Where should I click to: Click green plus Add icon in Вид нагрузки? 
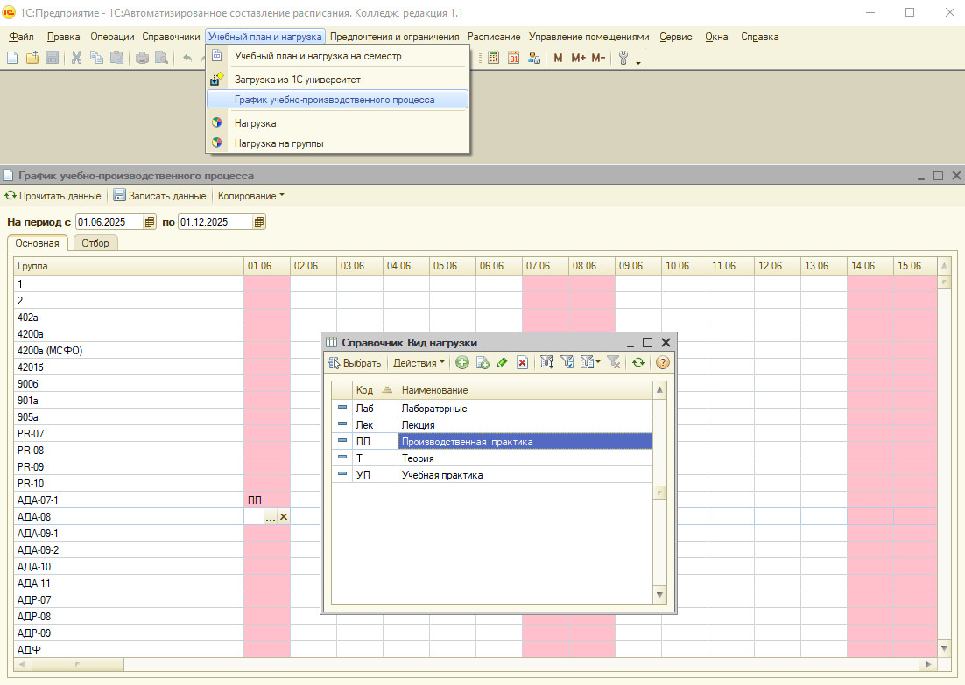click(x=462, y=363)
